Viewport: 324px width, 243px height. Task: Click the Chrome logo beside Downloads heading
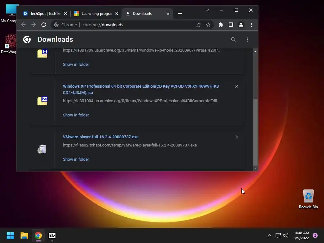[27, 40]
